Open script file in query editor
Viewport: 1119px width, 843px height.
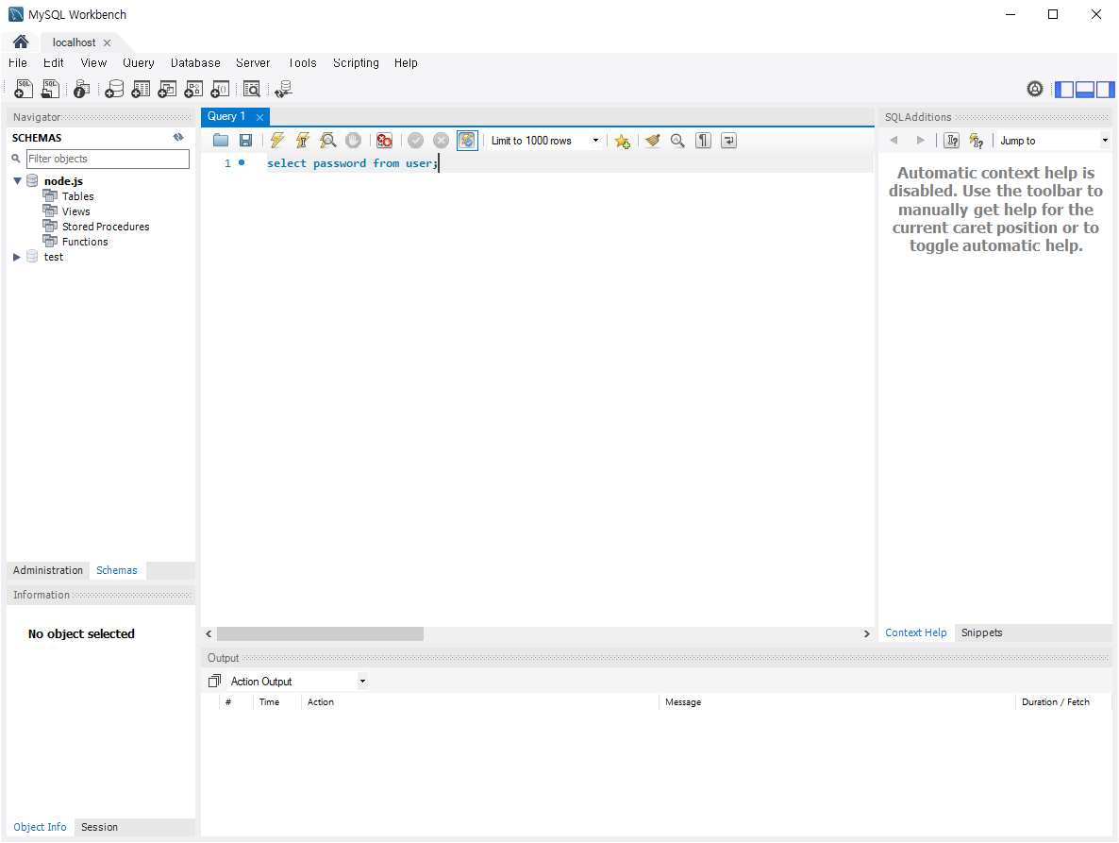click(x=221, y=141)
